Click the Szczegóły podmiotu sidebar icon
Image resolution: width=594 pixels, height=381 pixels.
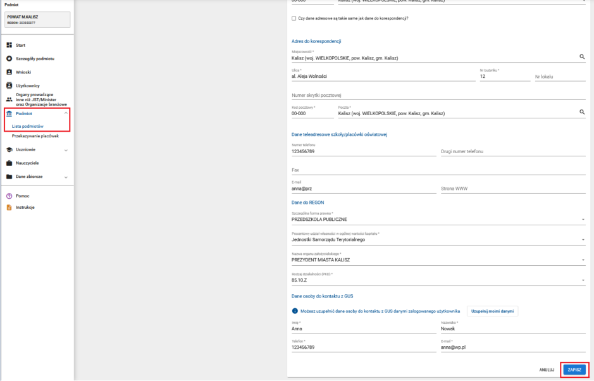(x=9, y=58)
